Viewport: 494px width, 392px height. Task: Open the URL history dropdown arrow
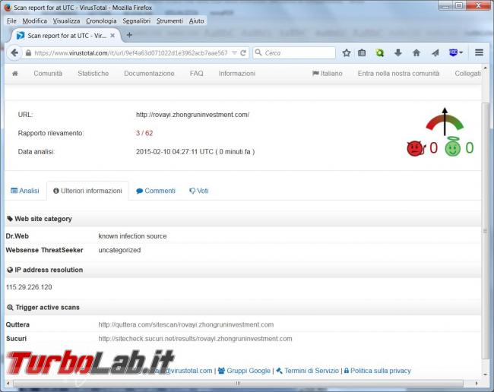click(234, 53)
